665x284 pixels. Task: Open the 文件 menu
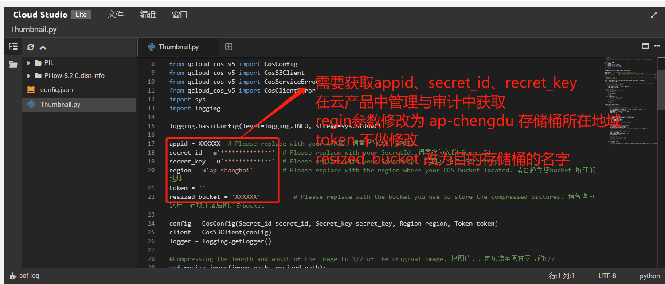point(115,15)
